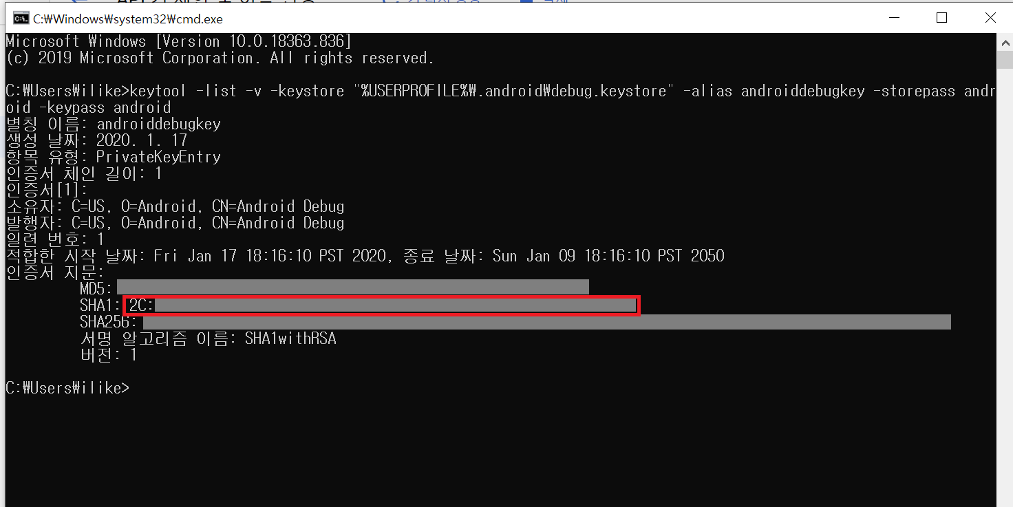Click the 발행자 issuer line
The height and width of the screenshot is (507, 1013).
click(x=175, y=223)
